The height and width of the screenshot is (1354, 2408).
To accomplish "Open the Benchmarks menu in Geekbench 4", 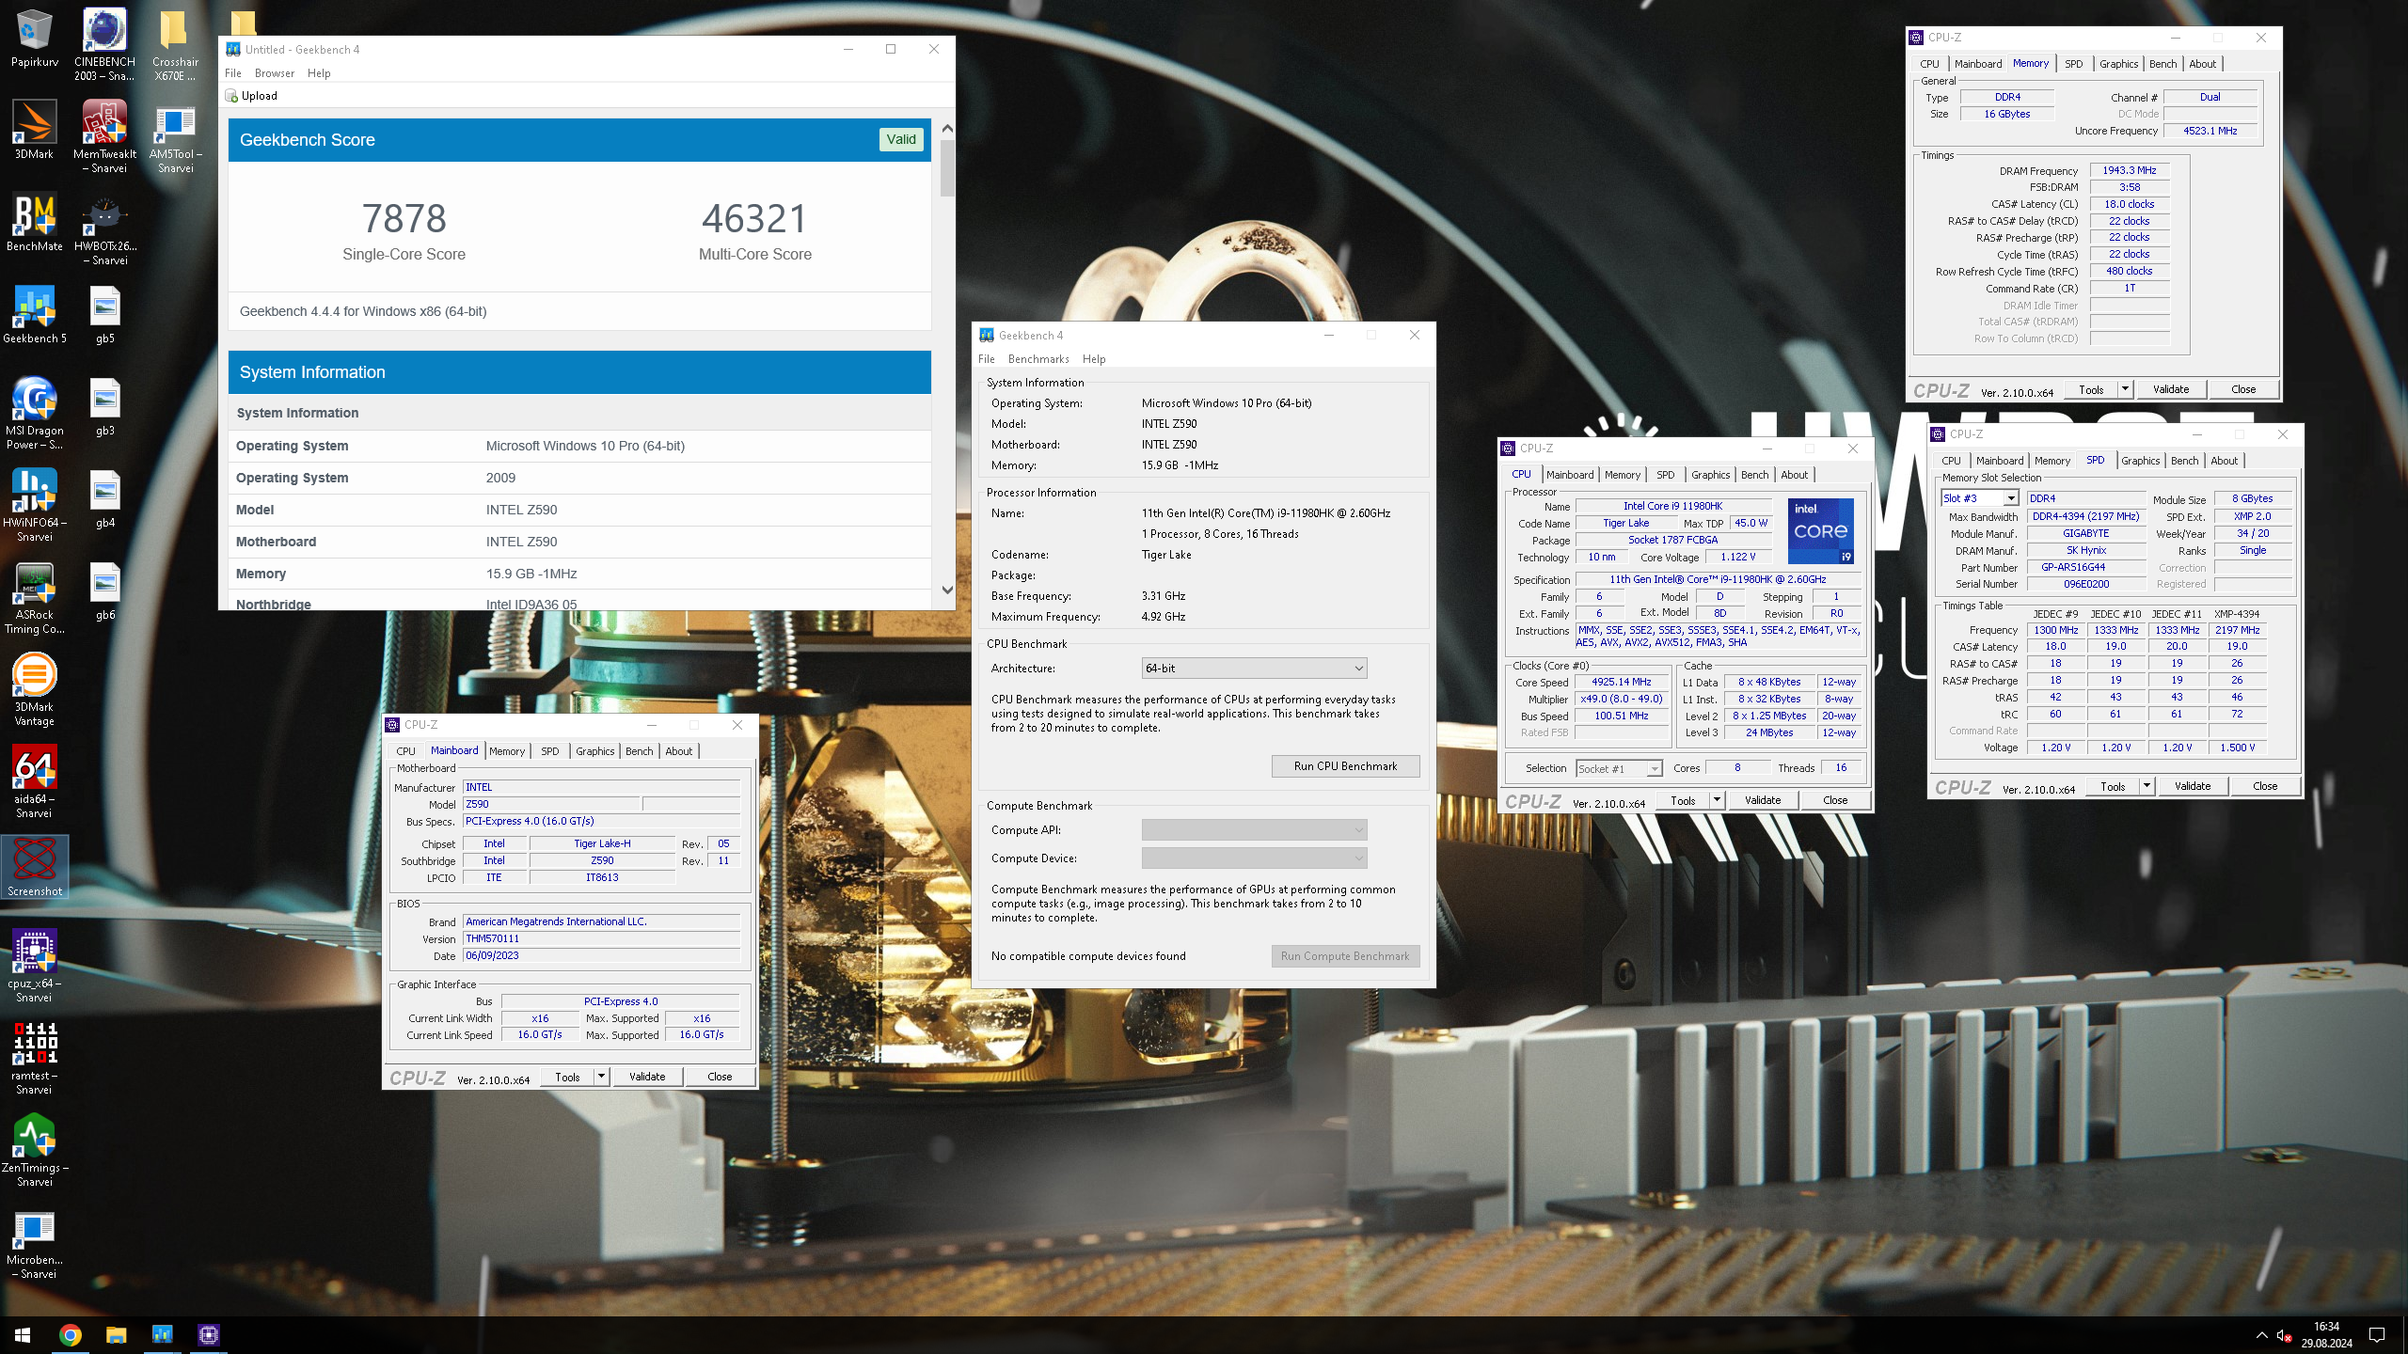I will point(1038,359).
